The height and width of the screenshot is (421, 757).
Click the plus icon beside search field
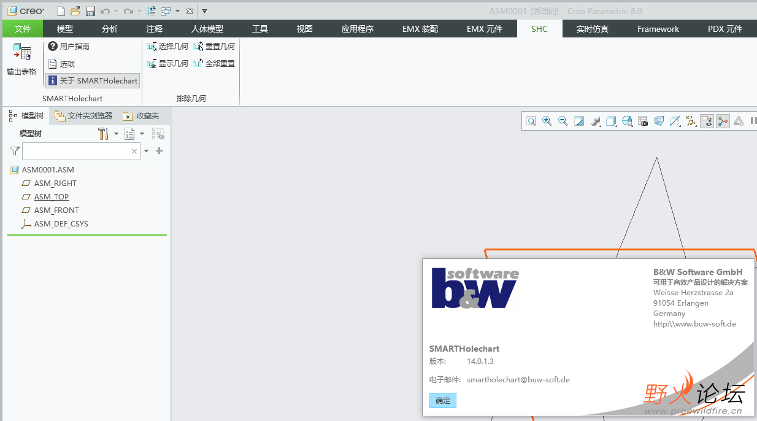coord(159,150)
